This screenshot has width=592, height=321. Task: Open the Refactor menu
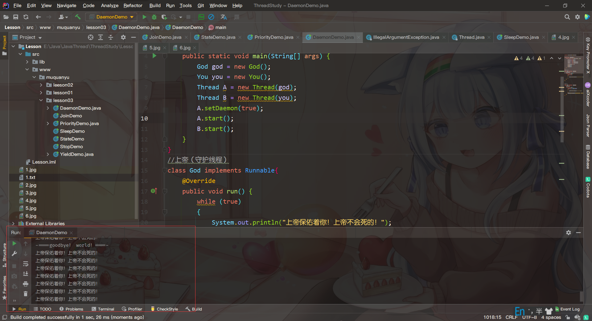pyautogui.click(x=133, y=6)
